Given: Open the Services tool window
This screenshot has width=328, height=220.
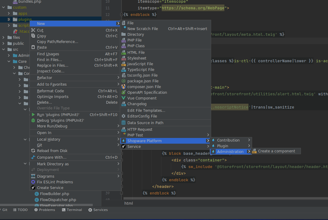Looking at the screenshot, I should (98, 209).
